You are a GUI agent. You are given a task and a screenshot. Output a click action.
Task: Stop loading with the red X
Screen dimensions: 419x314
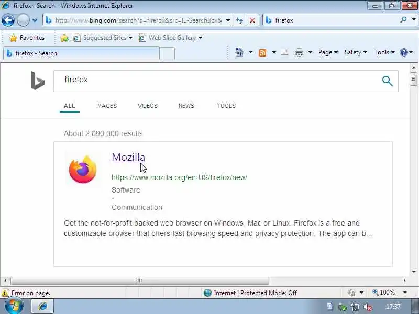click(x=252, y=20)
